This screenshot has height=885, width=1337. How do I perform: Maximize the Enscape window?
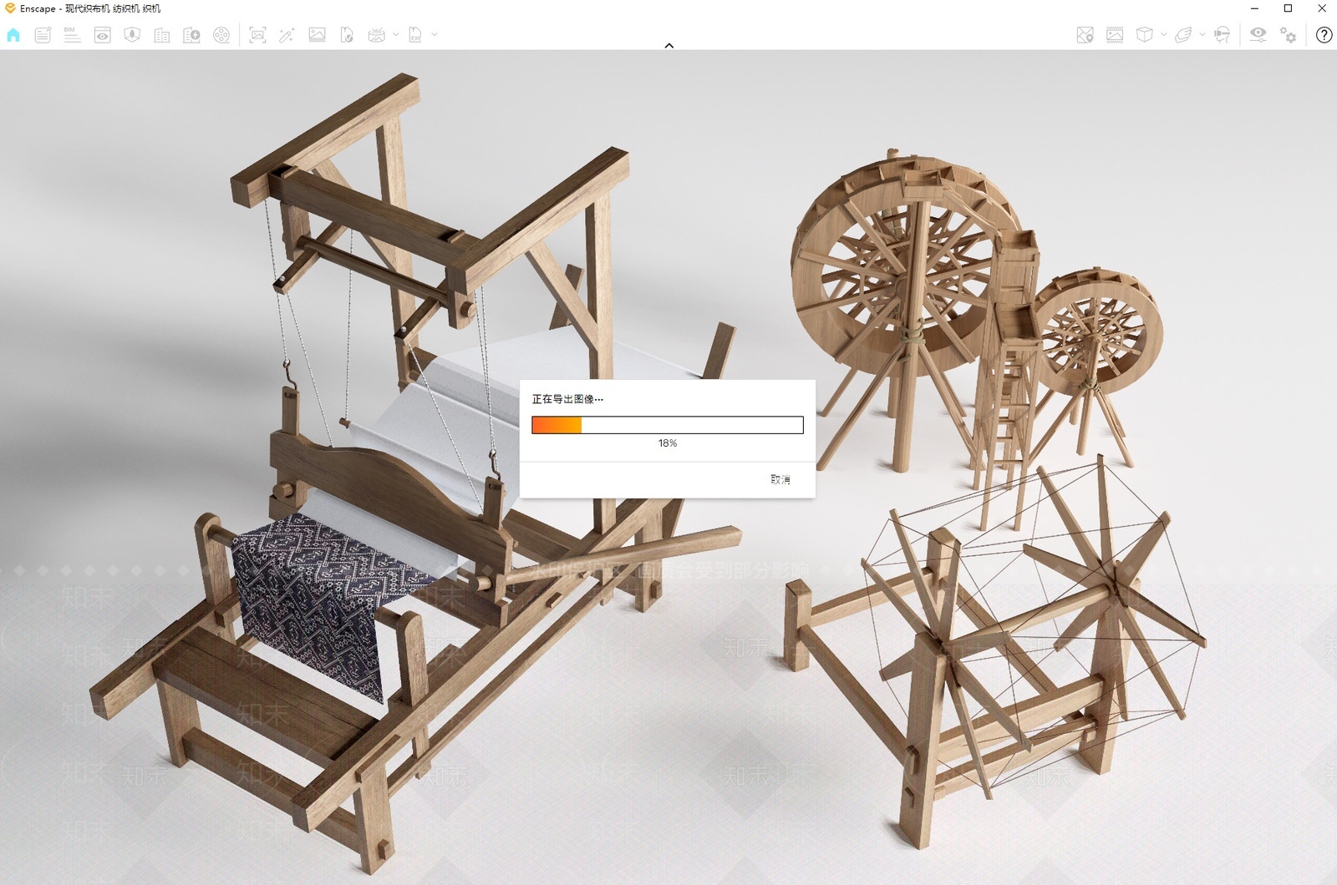1288,8
